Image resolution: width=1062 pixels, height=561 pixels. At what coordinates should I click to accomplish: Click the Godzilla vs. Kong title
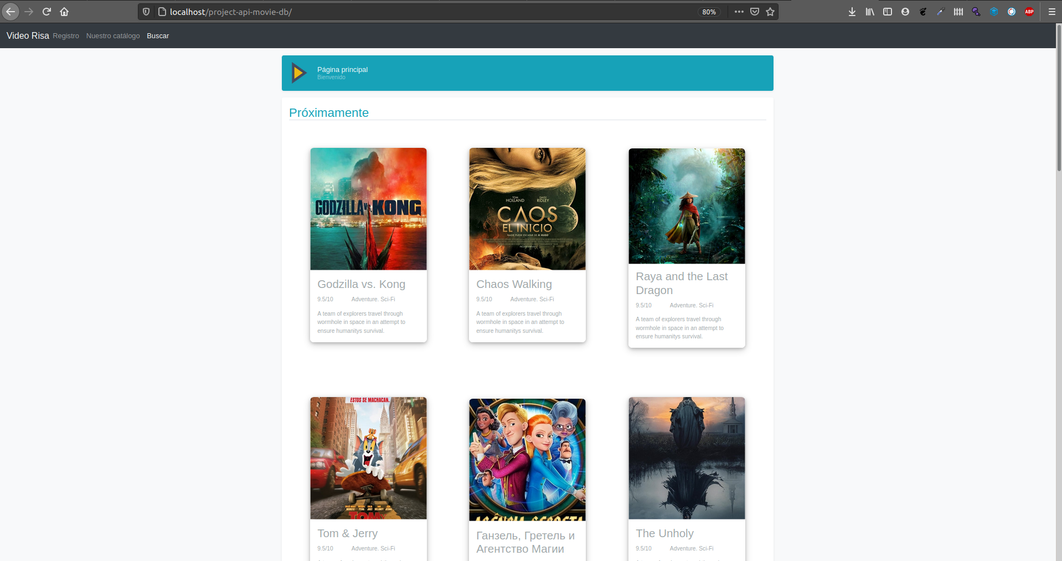click(361, 284)
